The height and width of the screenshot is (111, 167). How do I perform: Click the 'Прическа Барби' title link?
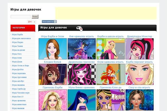(53, 87)
